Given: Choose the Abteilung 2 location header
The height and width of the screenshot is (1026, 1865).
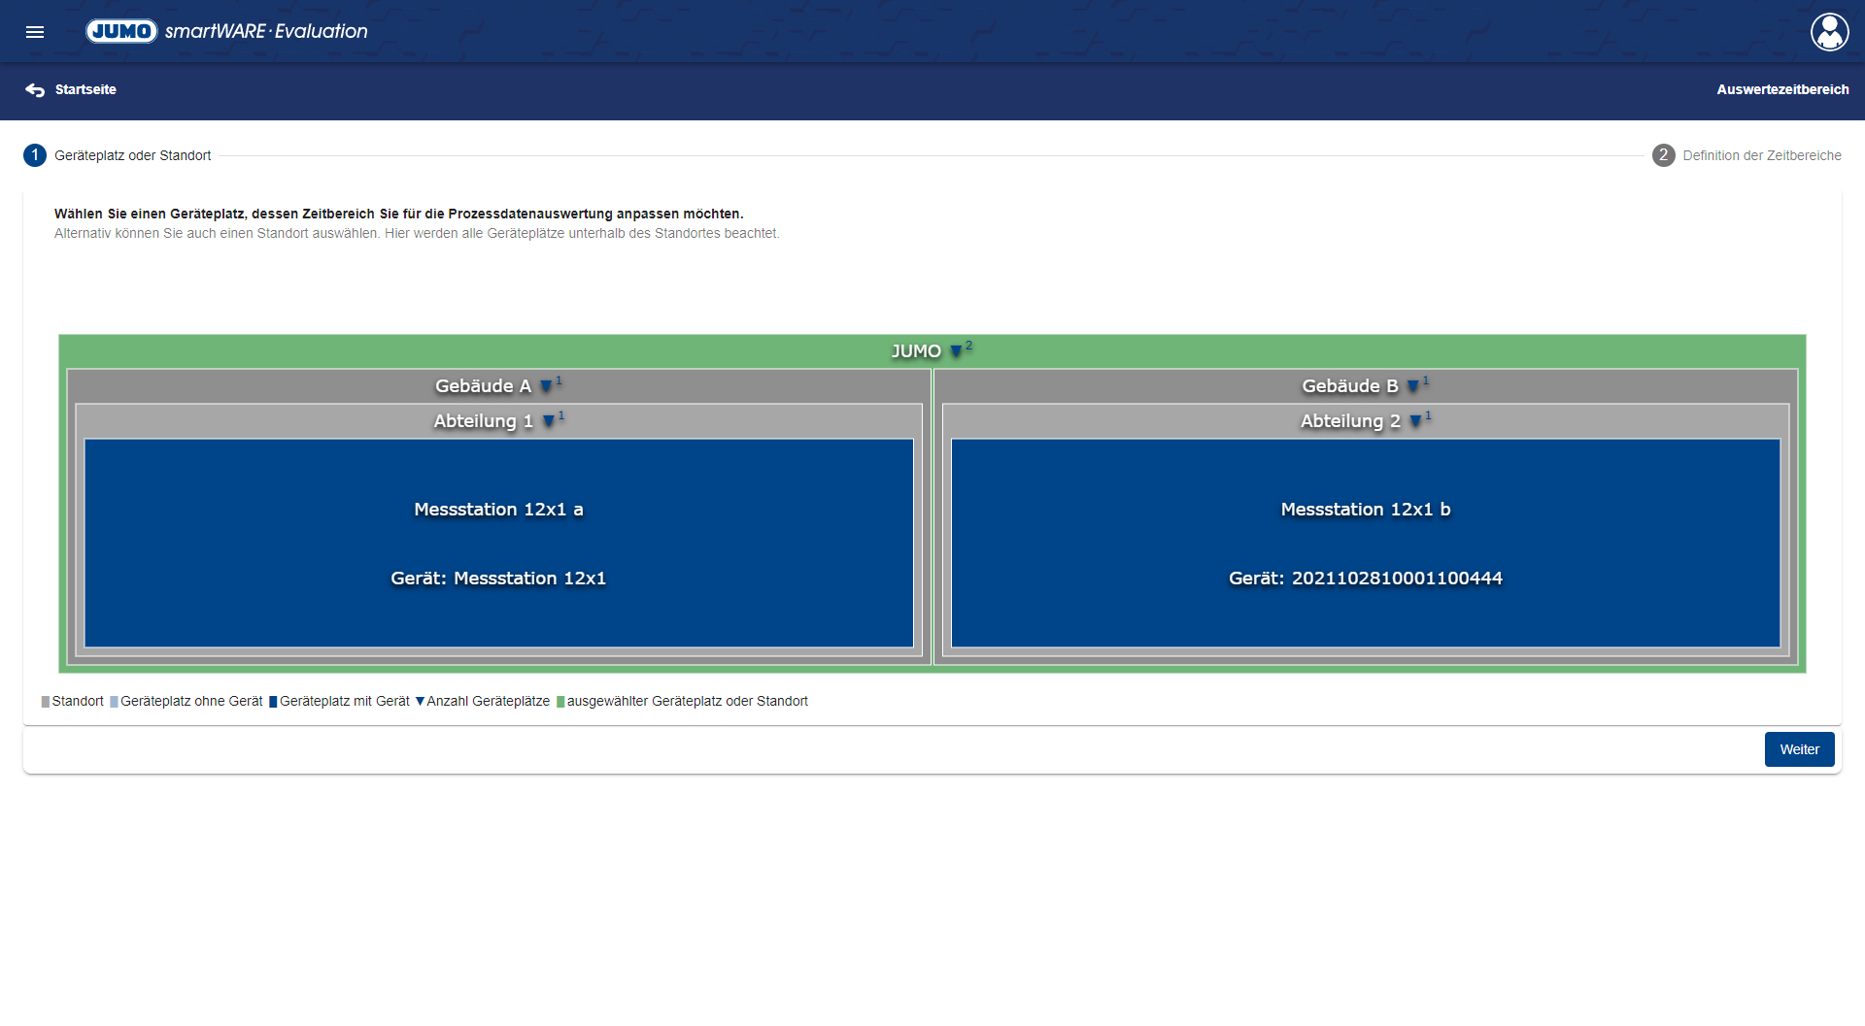Looking at the screenshot, I should (1349, 421).
